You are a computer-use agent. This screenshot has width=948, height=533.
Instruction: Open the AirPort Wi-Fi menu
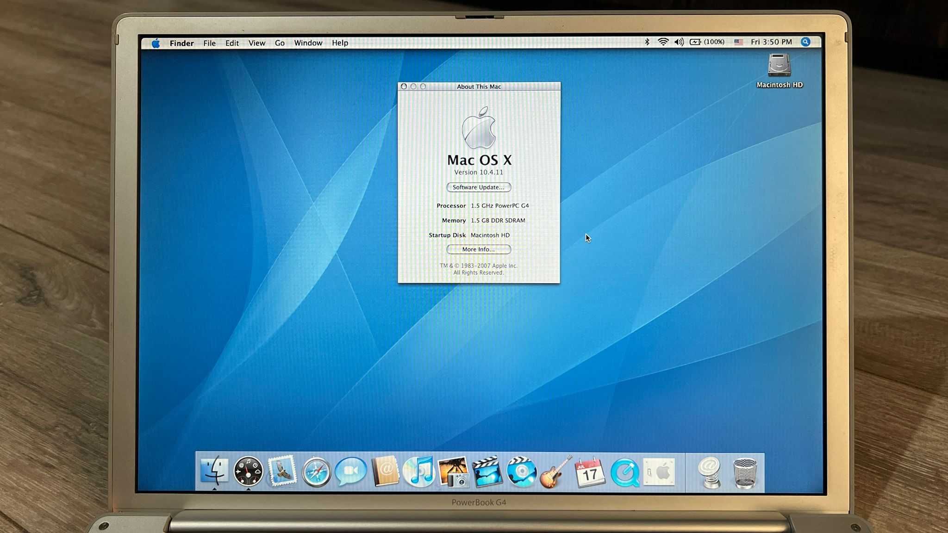coord(663,42)
